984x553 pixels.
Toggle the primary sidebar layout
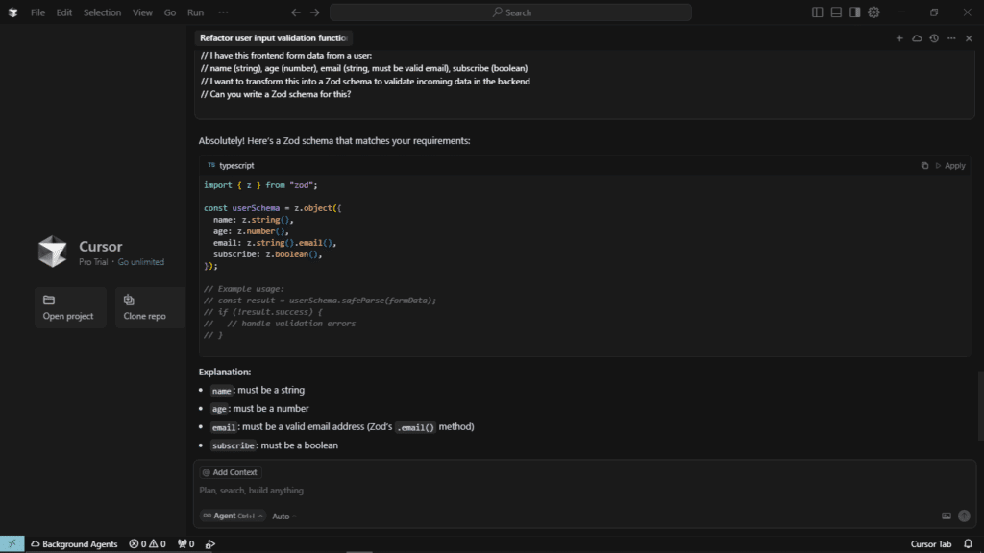816,12
